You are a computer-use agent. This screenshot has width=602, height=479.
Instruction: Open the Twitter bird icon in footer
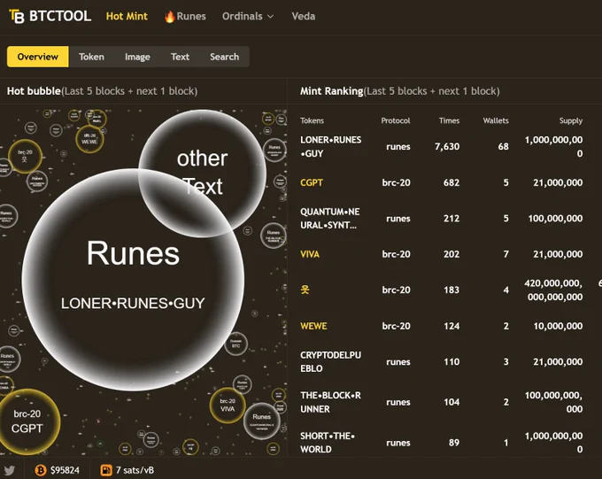[x=9, y=470]
